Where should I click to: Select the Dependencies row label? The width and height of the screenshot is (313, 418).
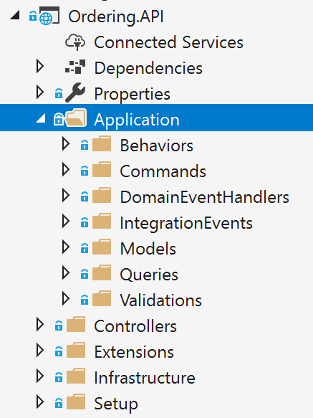click(x=148, y=68)
